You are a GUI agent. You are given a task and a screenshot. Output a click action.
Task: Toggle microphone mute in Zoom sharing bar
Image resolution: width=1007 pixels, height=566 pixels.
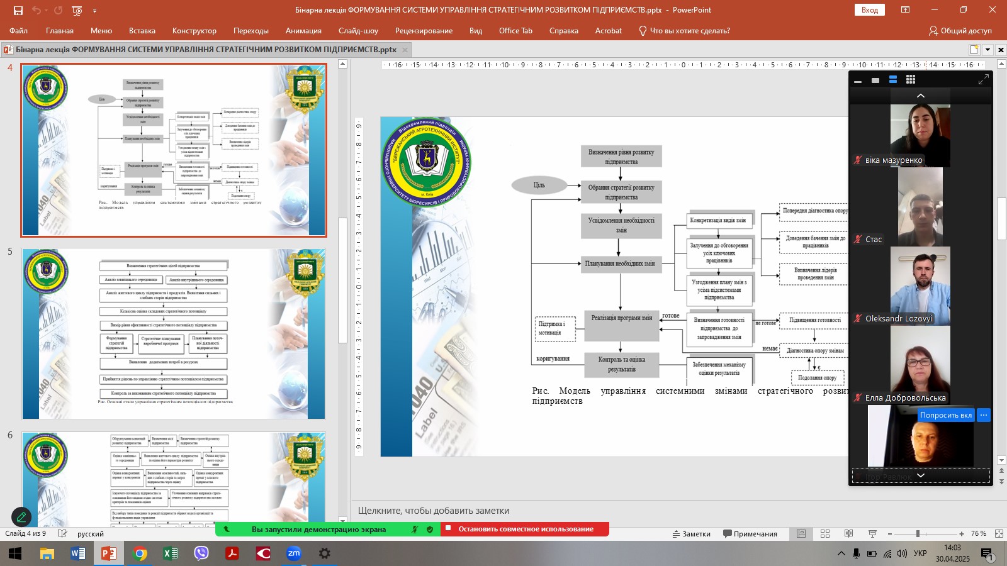tap(415, 530)
